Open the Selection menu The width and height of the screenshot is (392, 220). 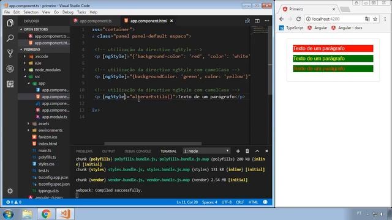pos(31,12)
